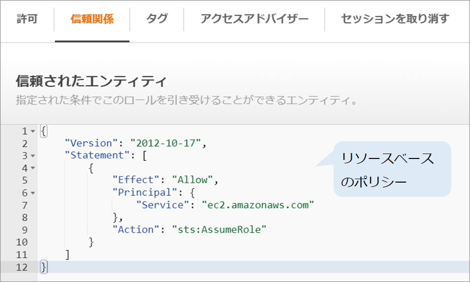
Task: Click the "Statement" key in the editor
Action: pyautogui.click(x=96, y=156)
